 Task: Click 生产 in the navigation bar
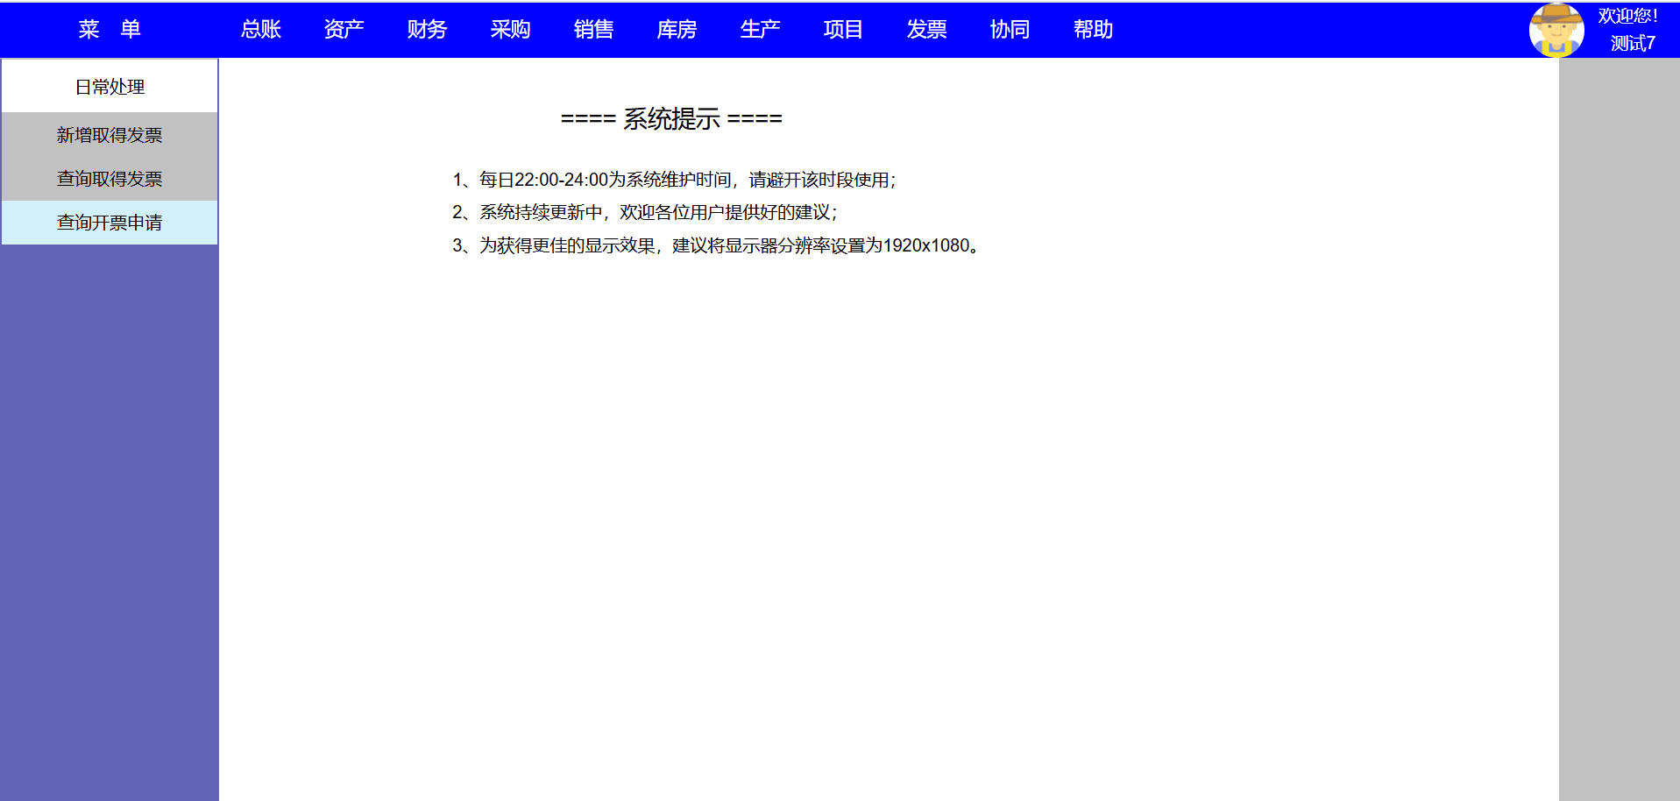point(760,30)
